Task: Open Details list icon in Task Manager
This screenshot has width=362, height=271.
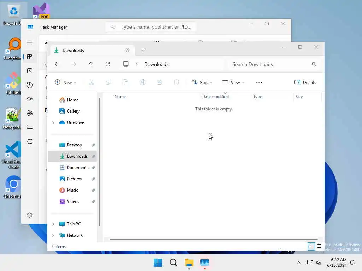Action: [x=30, y=127]
